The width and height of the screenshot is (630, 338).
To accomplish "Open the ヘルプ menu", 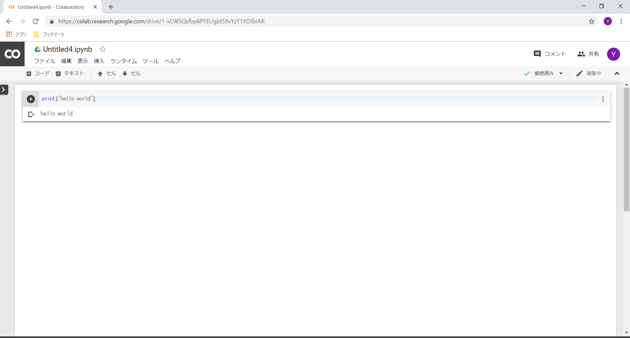I will coord(172,61).
